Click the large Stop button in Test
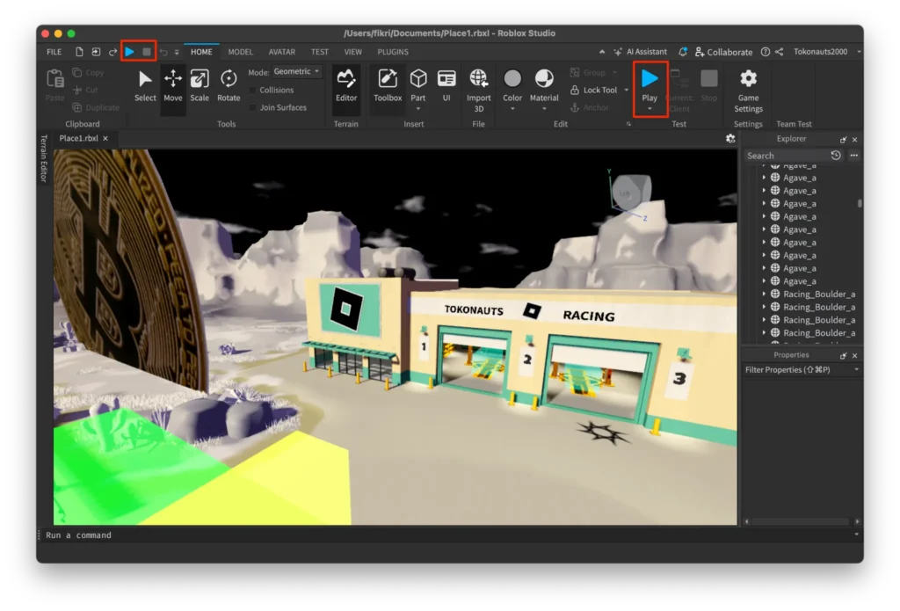 (x=709, y=85)
